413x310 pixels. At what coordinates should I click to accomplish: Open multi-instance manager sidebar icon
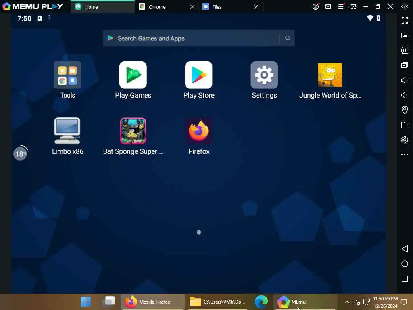click(x=405, y=65)
